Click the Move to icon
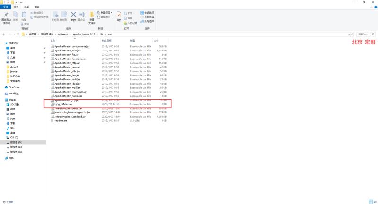Image resolution: width=378 pixels, height=204 pixels. click(x=55, y=15)
